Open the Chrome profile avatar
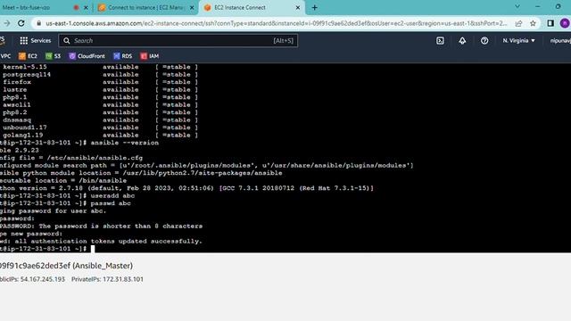This screenshot has width=571, height=321. (565, 23)
